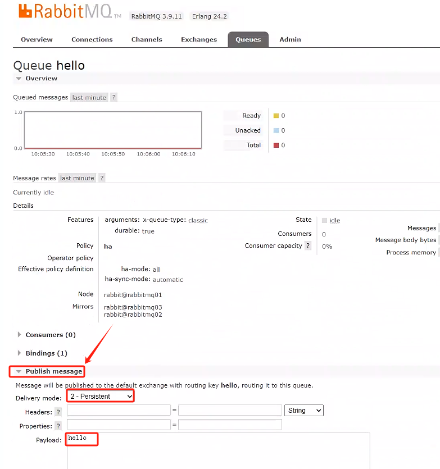The height and width of the screenshot is (469, 440).
Task: Click the yellow Ready swatch
Action: [276, 116]
